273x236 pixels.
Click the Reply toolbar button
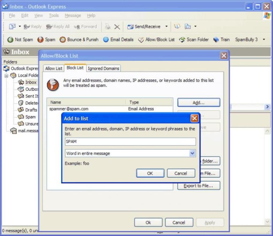pyautogui.click(x=33, y=27)
